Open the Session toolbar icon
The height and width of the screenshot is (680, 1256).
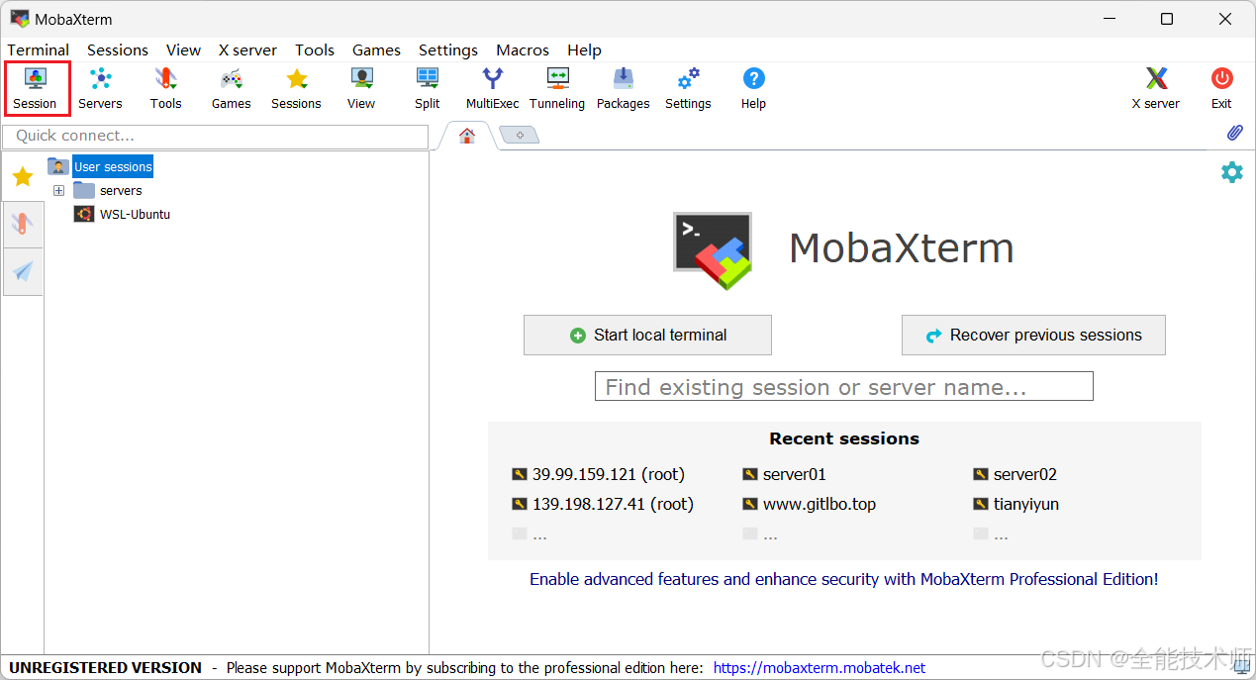pyautogui.click(x=36, y=88)
